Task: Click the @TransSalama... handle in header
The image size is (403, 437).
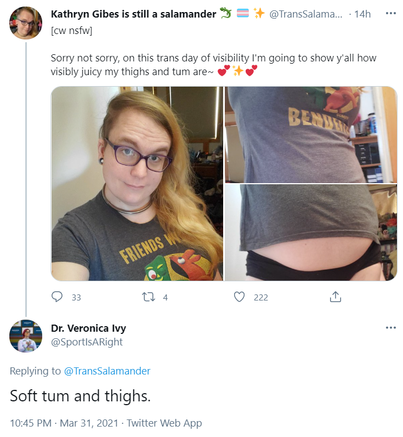Action: point(306,14)
